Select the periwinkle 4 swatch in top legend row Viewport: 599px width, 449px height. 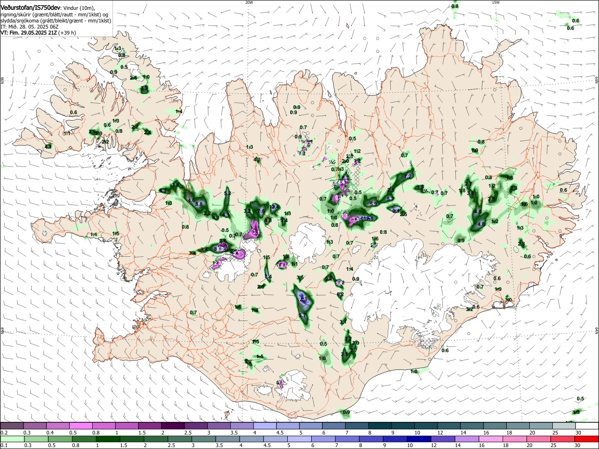pos(264,426)
